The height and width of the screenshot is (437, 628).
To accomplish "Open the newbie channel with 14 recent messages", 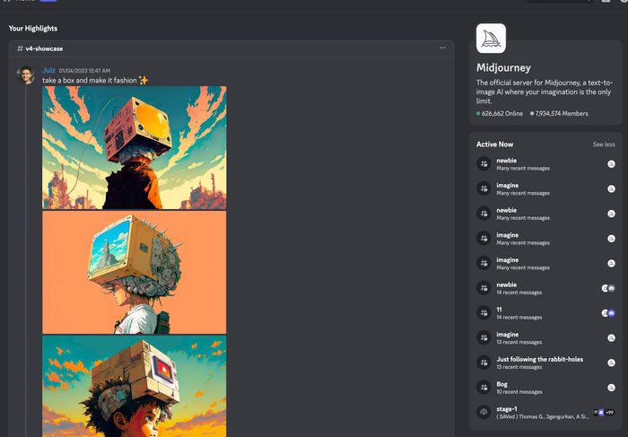I will [545, 288].
